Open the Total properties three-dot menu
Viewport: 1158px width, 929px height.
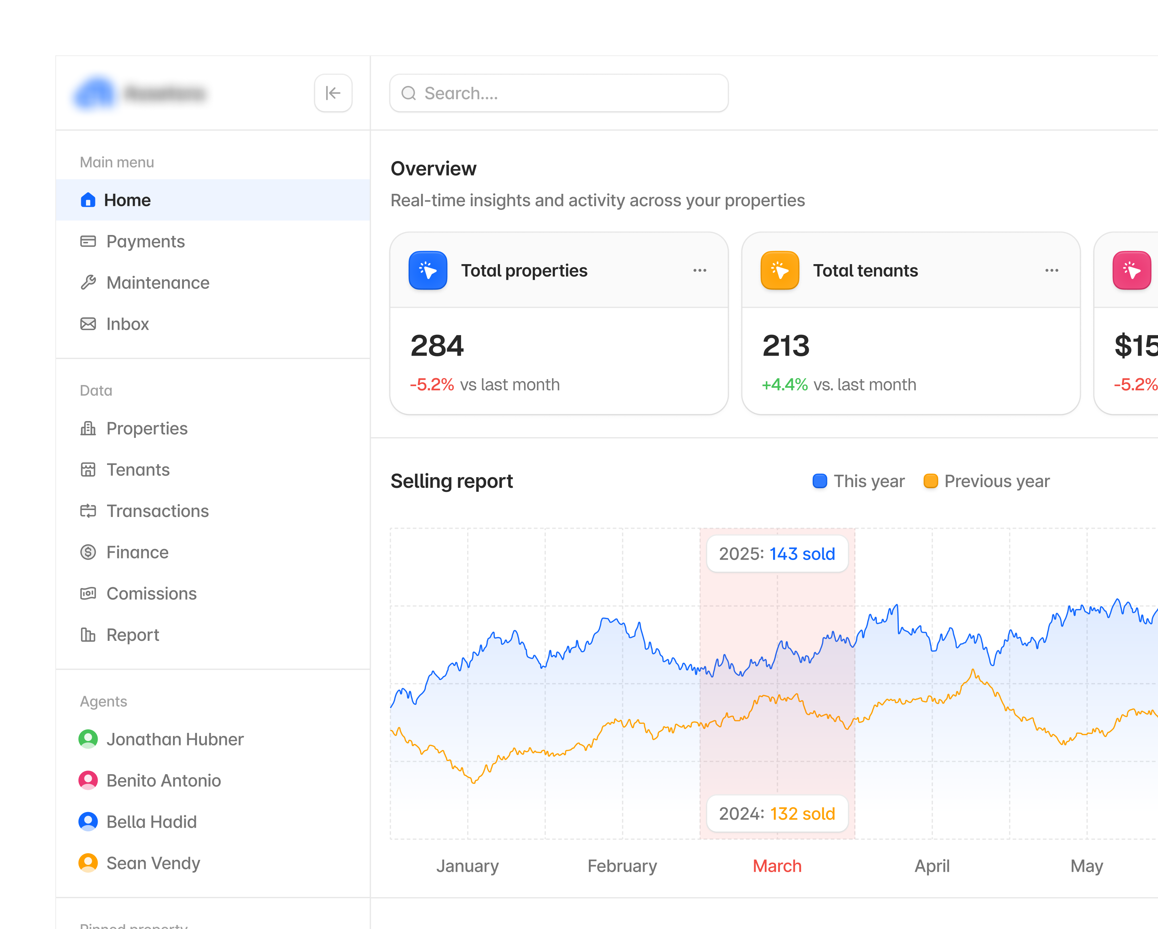click(700, 270)
